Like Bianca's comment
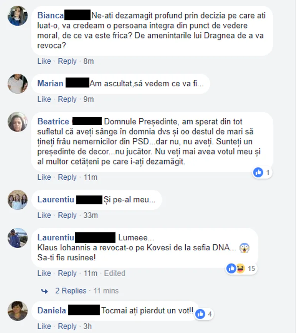The image size is (296, 333). click(x=44, y=61)
